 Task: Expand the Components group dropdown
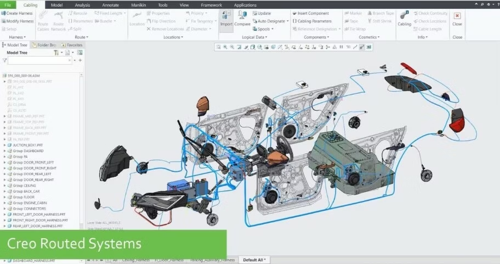click(x=316, y=37)
